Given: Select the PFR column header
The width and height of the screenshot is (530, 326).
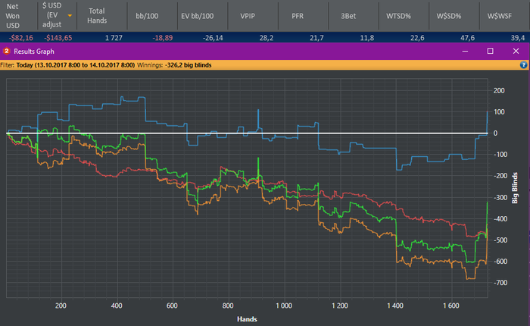Looking at the screenshot, I should 298,16.
